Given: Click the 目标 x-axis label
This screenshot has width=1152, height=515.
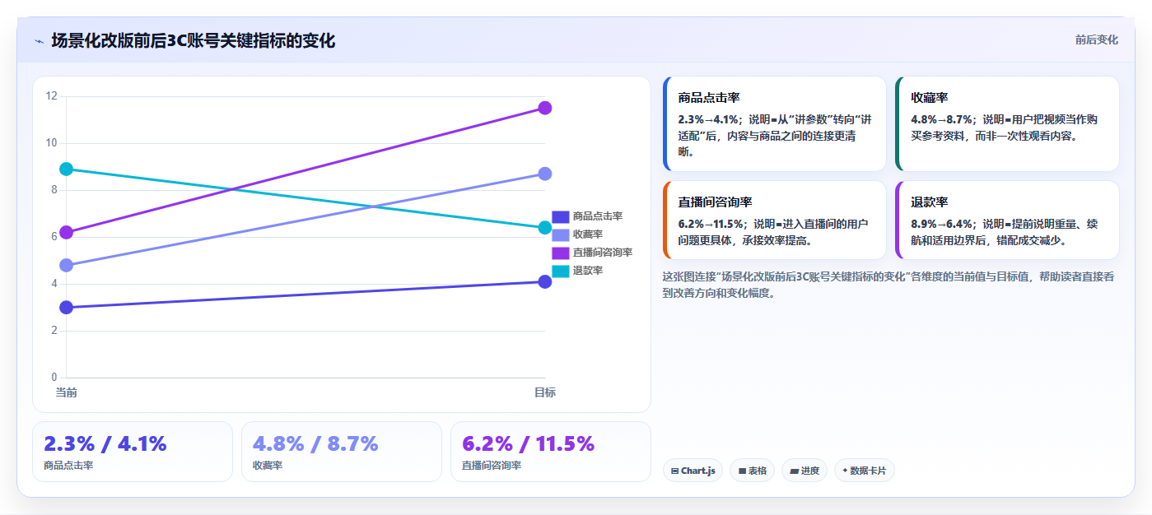Looking at the screenshot, I should coord(544,392).
